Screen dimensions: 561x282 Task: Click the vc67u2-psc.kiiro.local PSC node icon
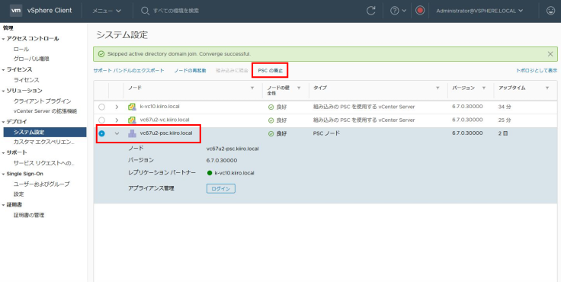tap(132, 133)
